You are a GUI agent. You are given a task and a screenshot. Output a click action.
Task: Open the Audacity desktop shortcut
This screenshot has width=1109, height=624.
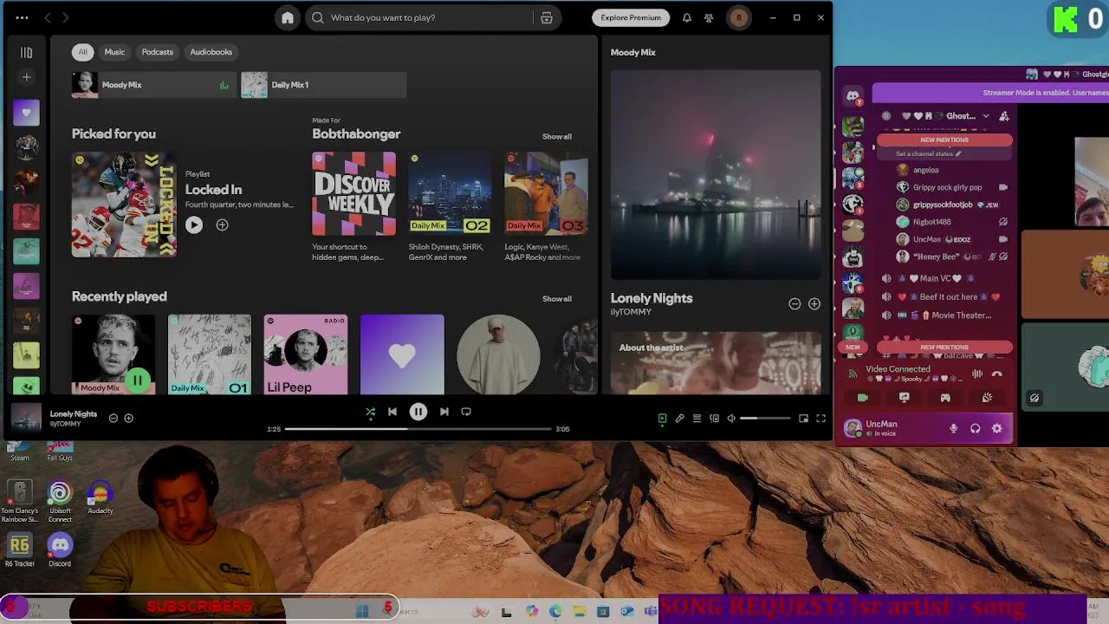tap(101, 497)
